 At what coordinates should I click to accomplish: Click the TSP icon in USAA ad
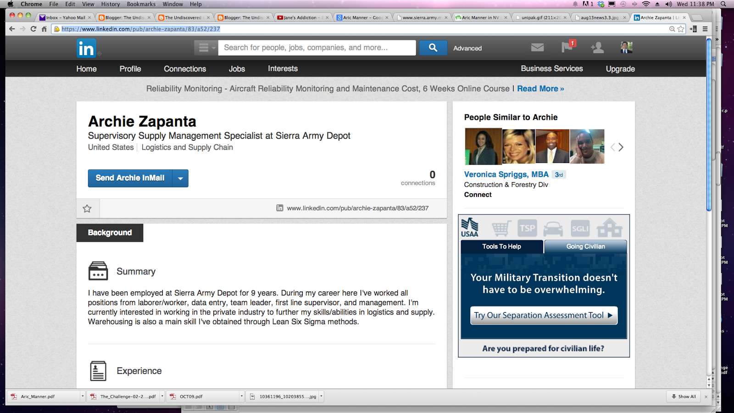[527, 228]
